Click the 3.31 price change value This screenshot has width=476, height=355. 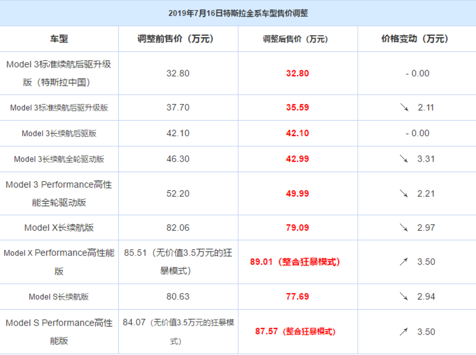tap(426, 159)
